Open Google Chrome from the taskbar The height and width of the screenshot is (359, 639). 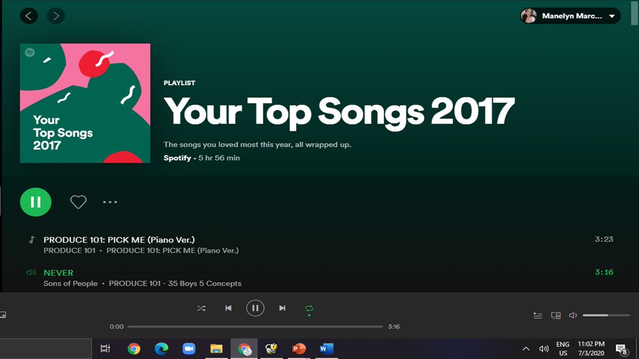pyautogui.click(x=134, y=349)
